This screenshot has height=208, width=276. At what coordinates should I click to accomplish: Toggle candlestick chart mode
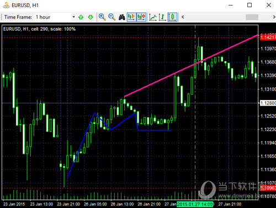172,17
